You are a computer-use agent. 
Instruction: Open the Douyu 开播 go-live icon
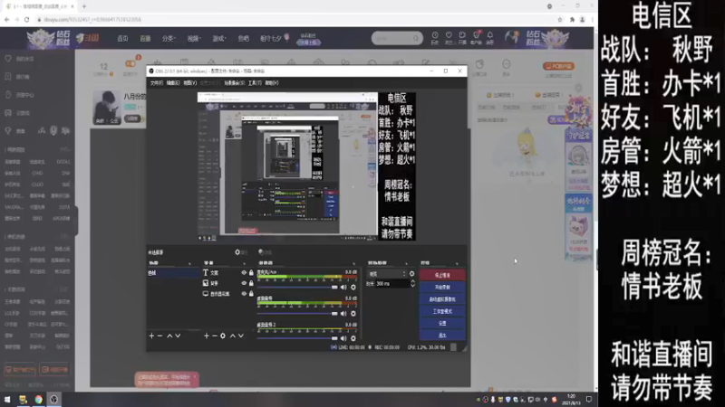tap(462, 38)
